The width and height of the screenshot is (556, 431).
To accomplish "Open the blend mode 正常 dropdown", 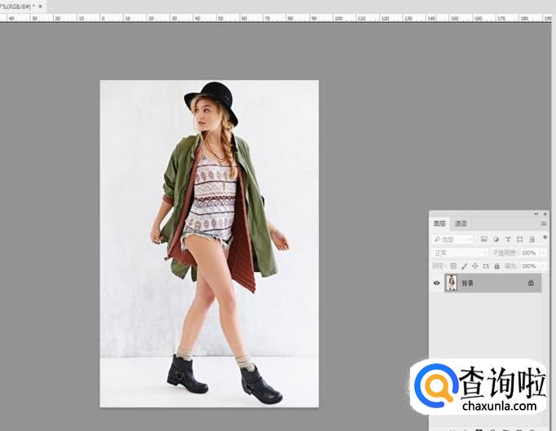I will pos(460,253).
